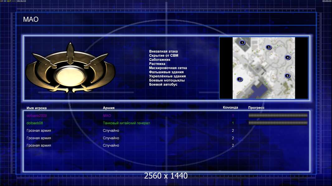The image size is (332, 186).
Task: Select player name dolbaeb2009
Action: [x=37, y=116]
